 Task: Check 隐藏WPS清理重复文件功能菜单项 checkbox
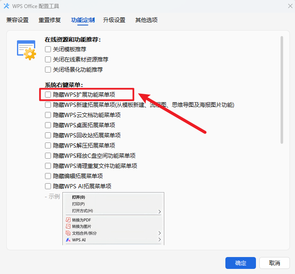[x=48, y=166]
